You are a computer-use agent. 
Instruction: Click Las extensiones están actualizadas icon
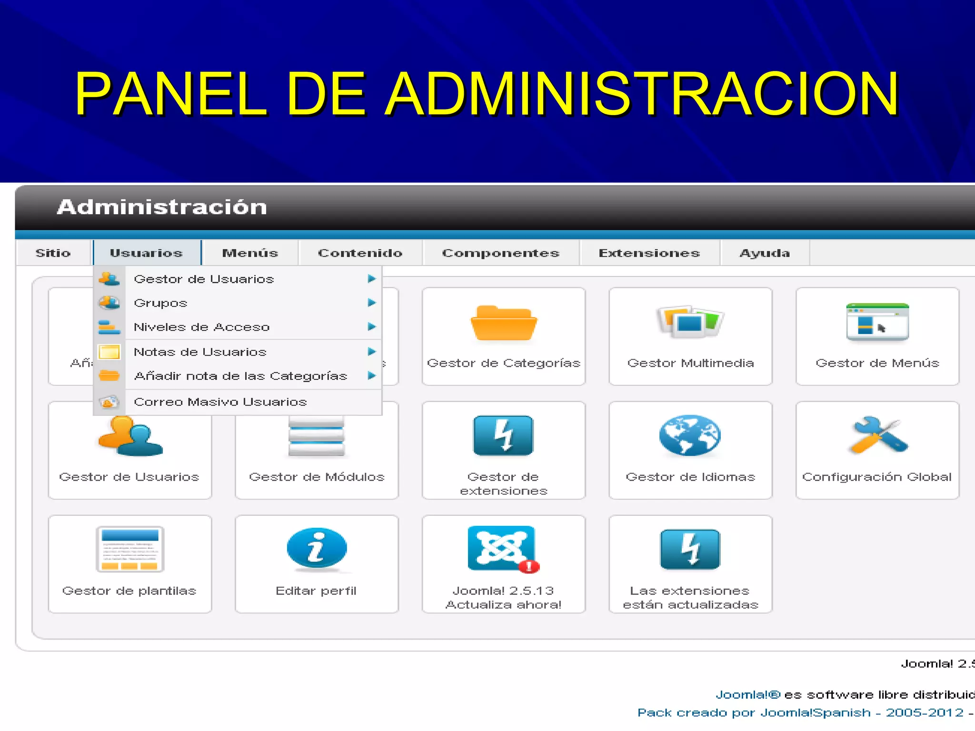690,549
